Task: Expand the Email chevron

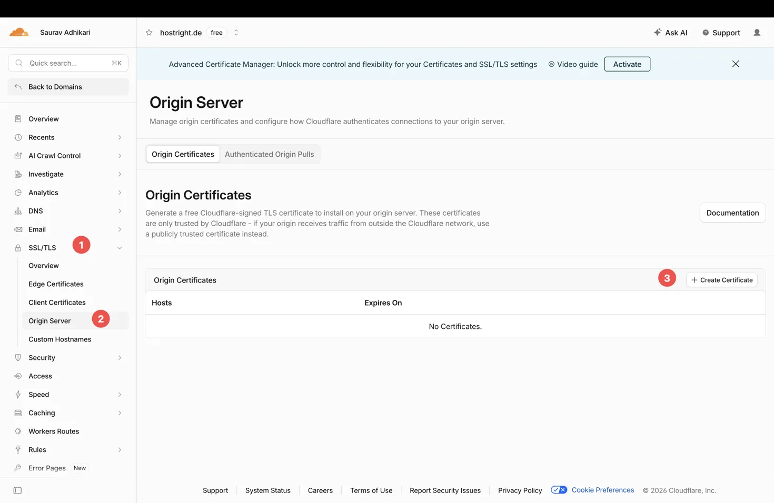Action: click(120, 229)
